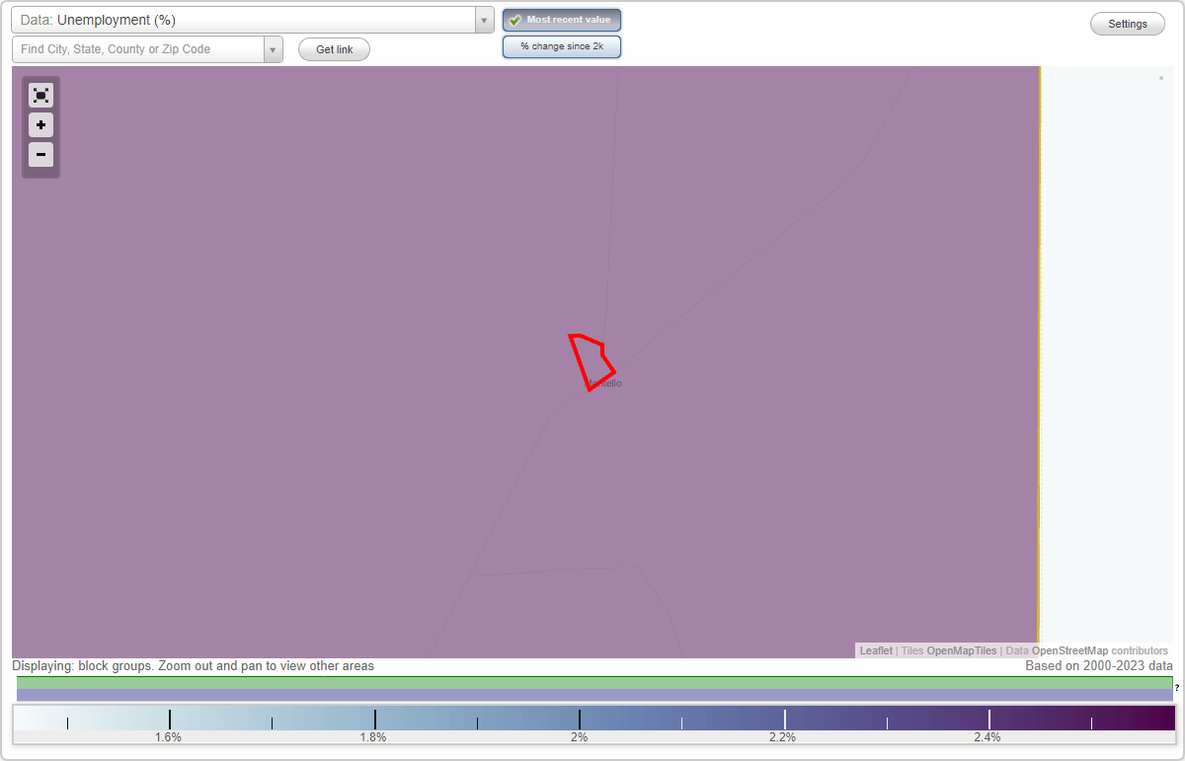Switch to % change since 2k view
The width and height of the screenshot is (1185, 761).
pyautogui.click(x=562, y=46)
